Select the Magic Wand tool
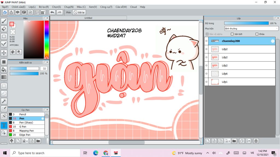The height and width of the screenshot is (157, 280). pyautogui.click(x=4, y=101)
